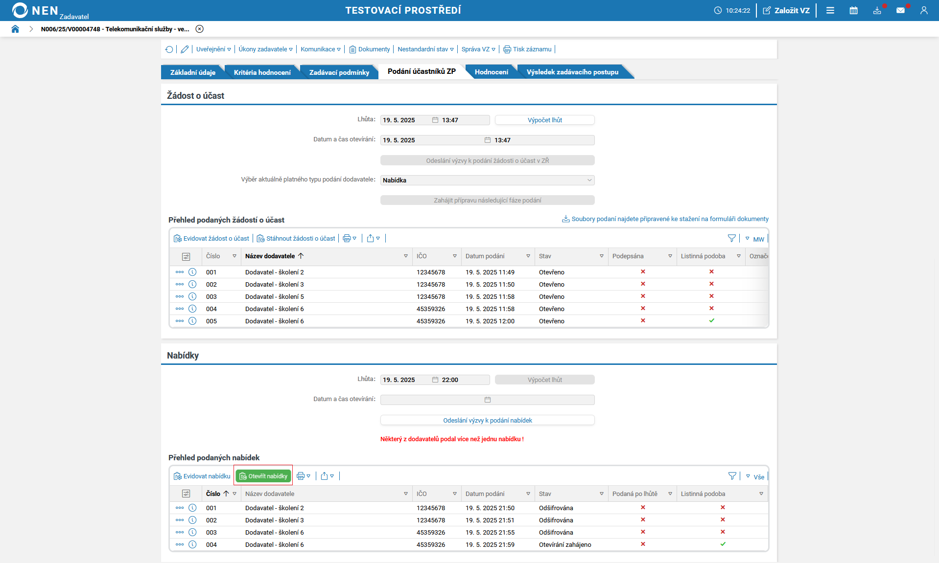Open the calendar icon in the top header
The width and height of the screenshot is (939, 563).
point(853,10)
